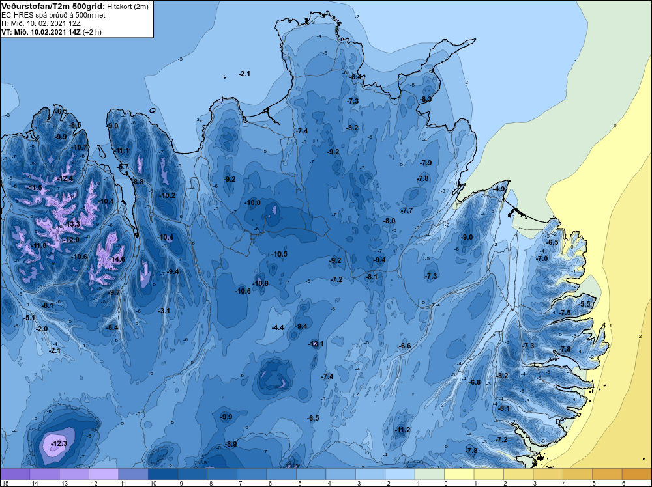
Task: Select the -3.1 temperature label
Action: 164,311
